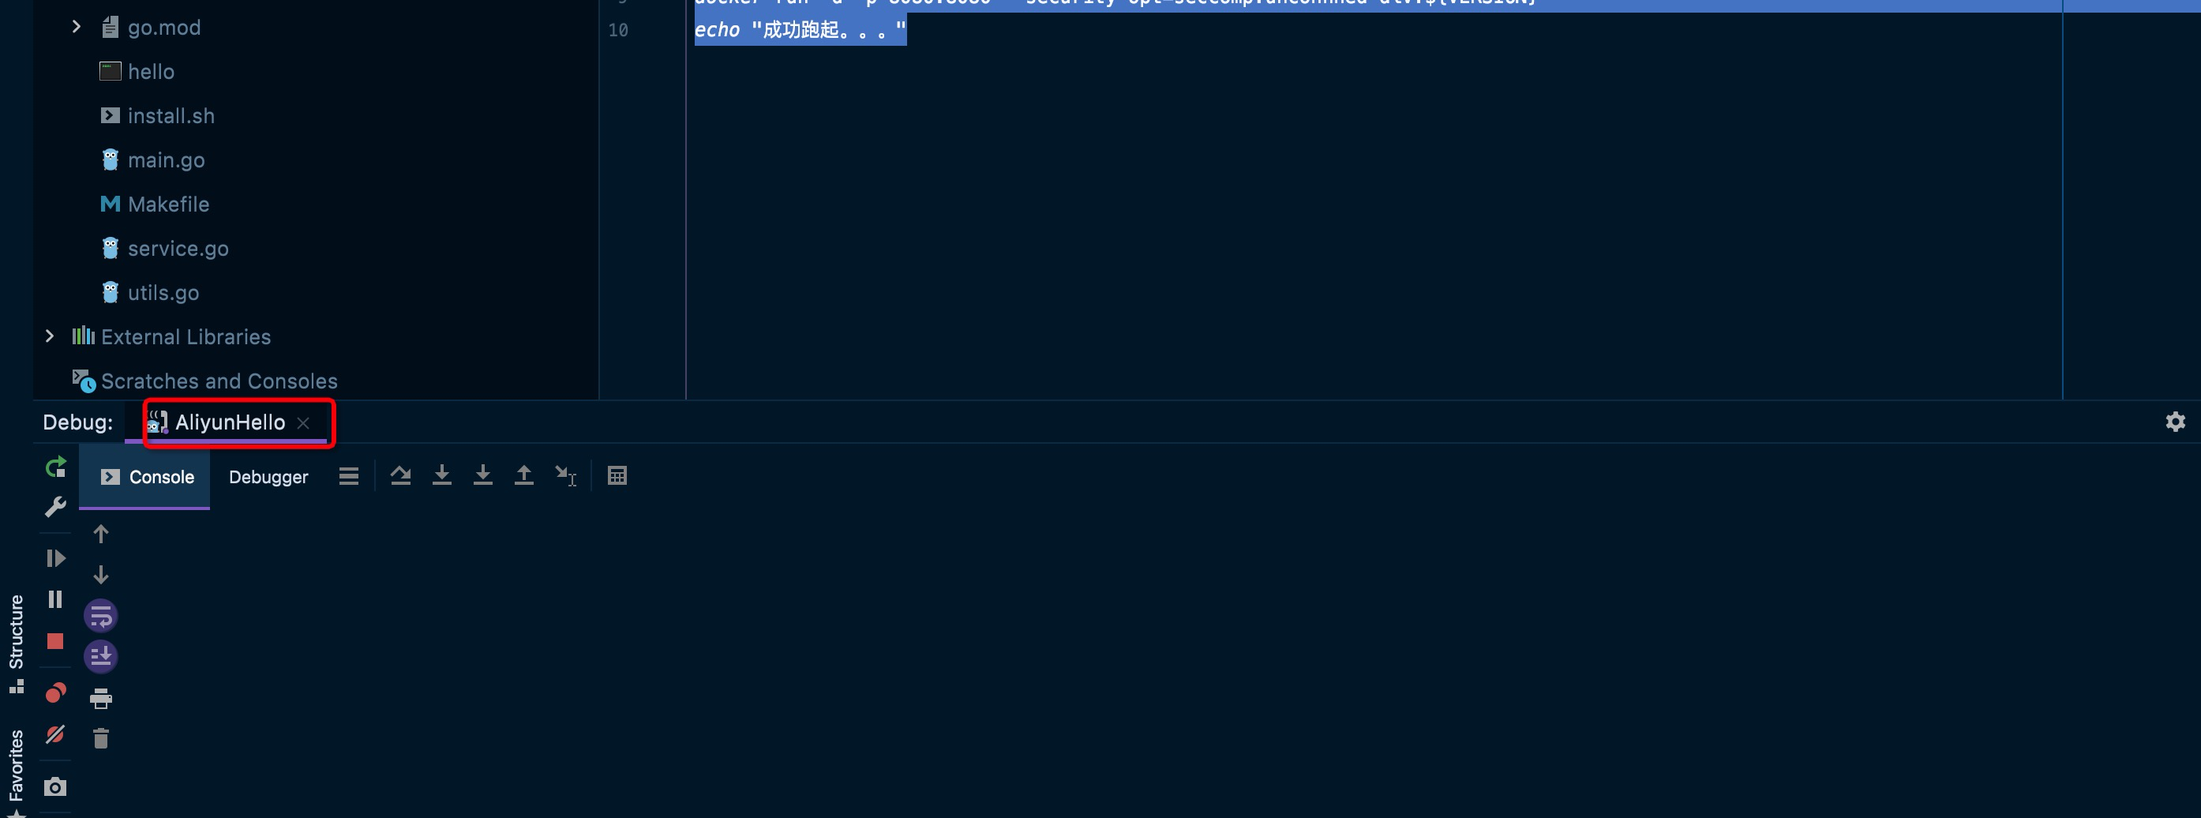Viewport: 2201px width, 818px height.
Task: Open debug tool window settings gear
Action: click(x=2174, y=421)
